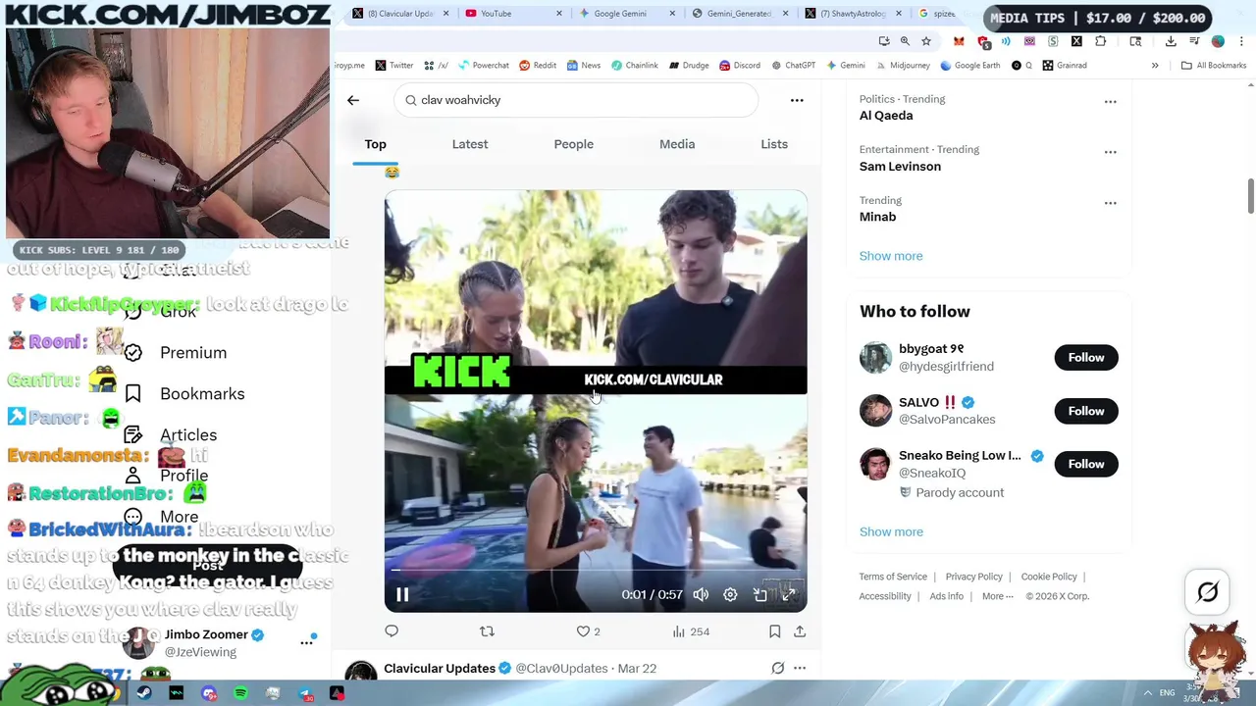Screen dimensions: 1256x706
Task: Repost the video post
Action: click(x=487, y=631)
